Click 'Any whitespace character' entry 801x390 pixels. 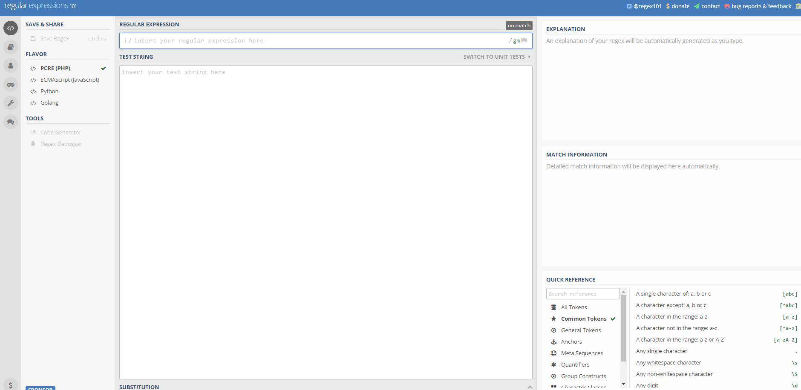pyautogui.click(x=716, y=362)
